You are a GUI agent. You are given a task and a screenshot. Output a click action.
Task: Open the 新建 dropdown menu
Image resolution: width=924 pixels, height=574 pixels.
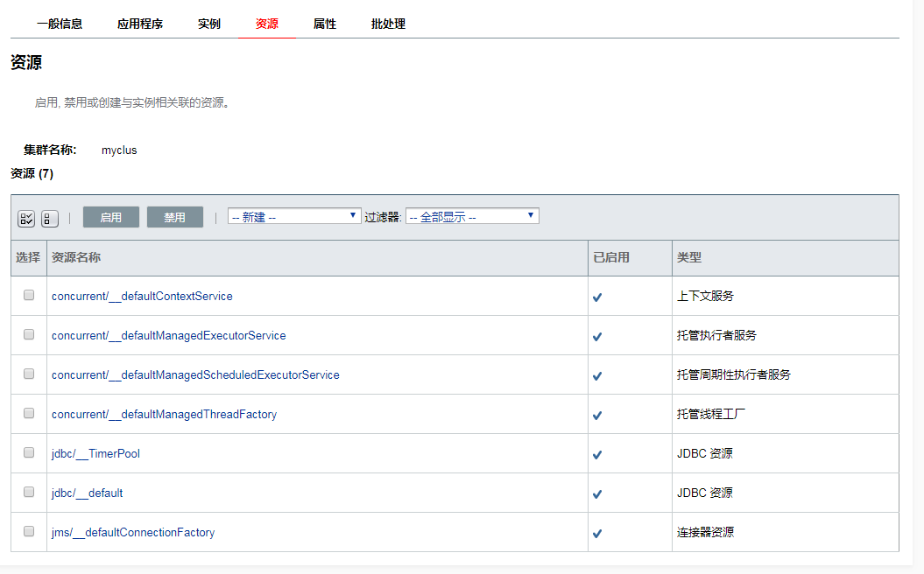[294, 216]
